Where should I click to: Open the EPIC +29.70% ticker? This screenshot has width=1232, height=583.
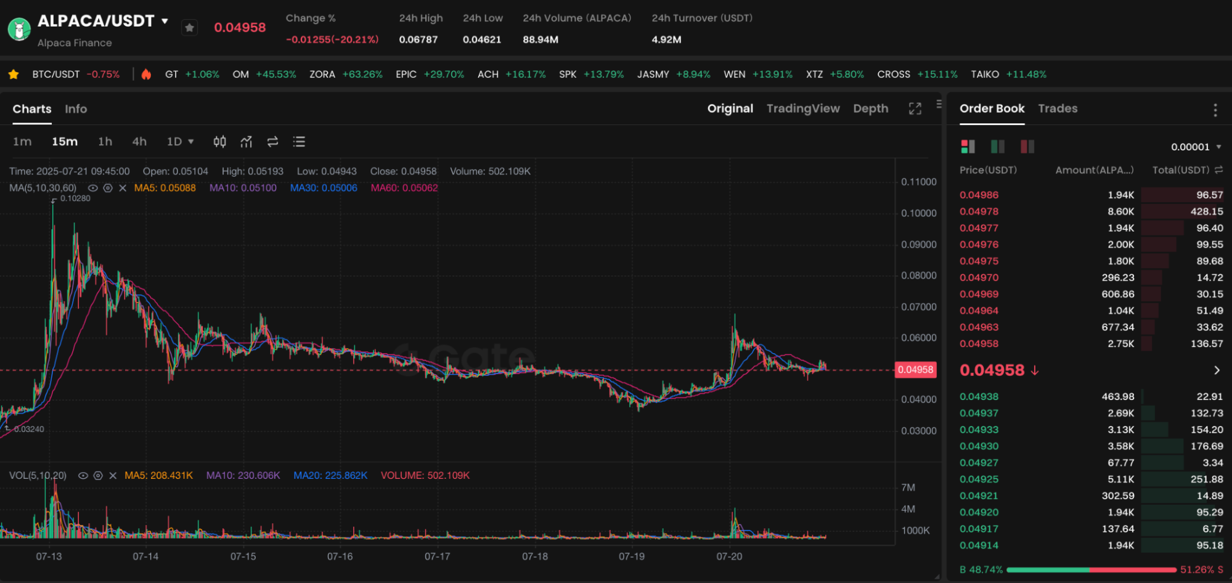coord(430,74)
